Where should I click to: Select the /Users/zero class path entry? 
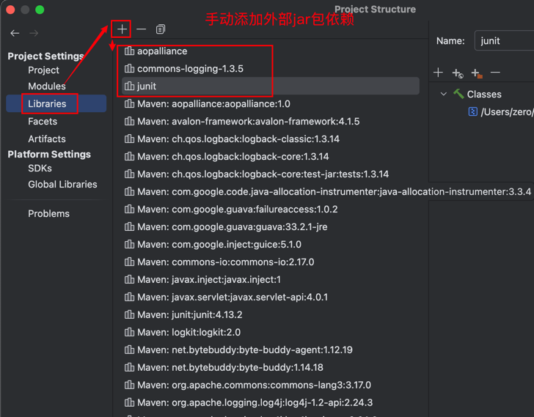(506, 111)
